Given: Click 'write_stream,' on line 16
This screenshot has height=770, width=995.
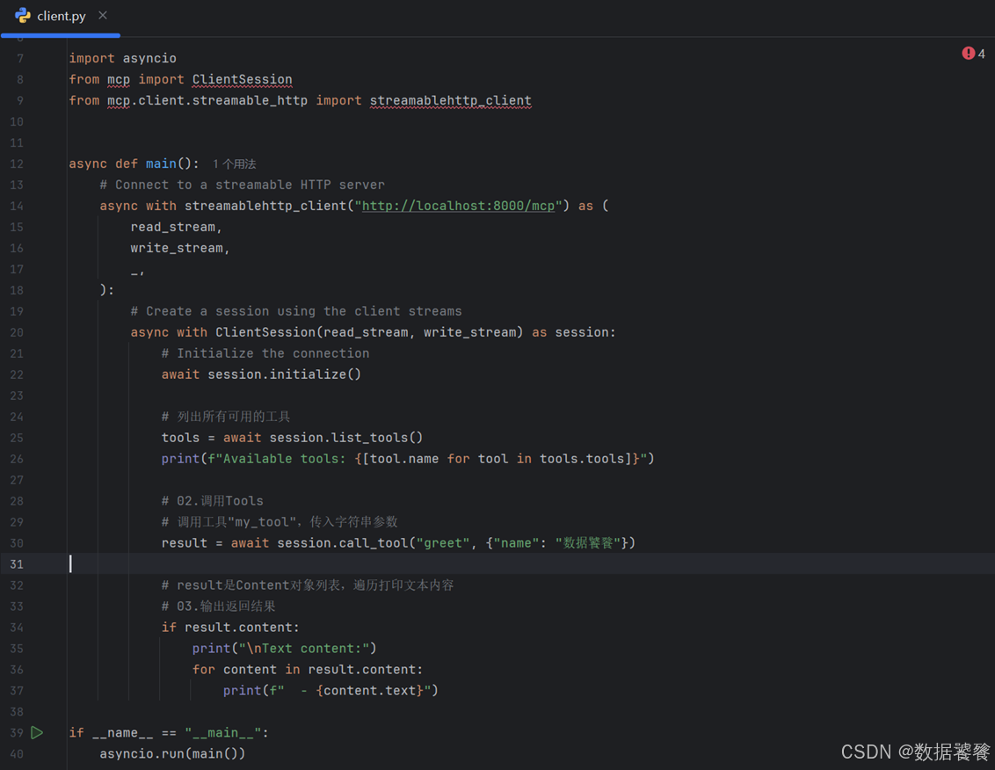Looking at the screenshot, I should (180, 248).
